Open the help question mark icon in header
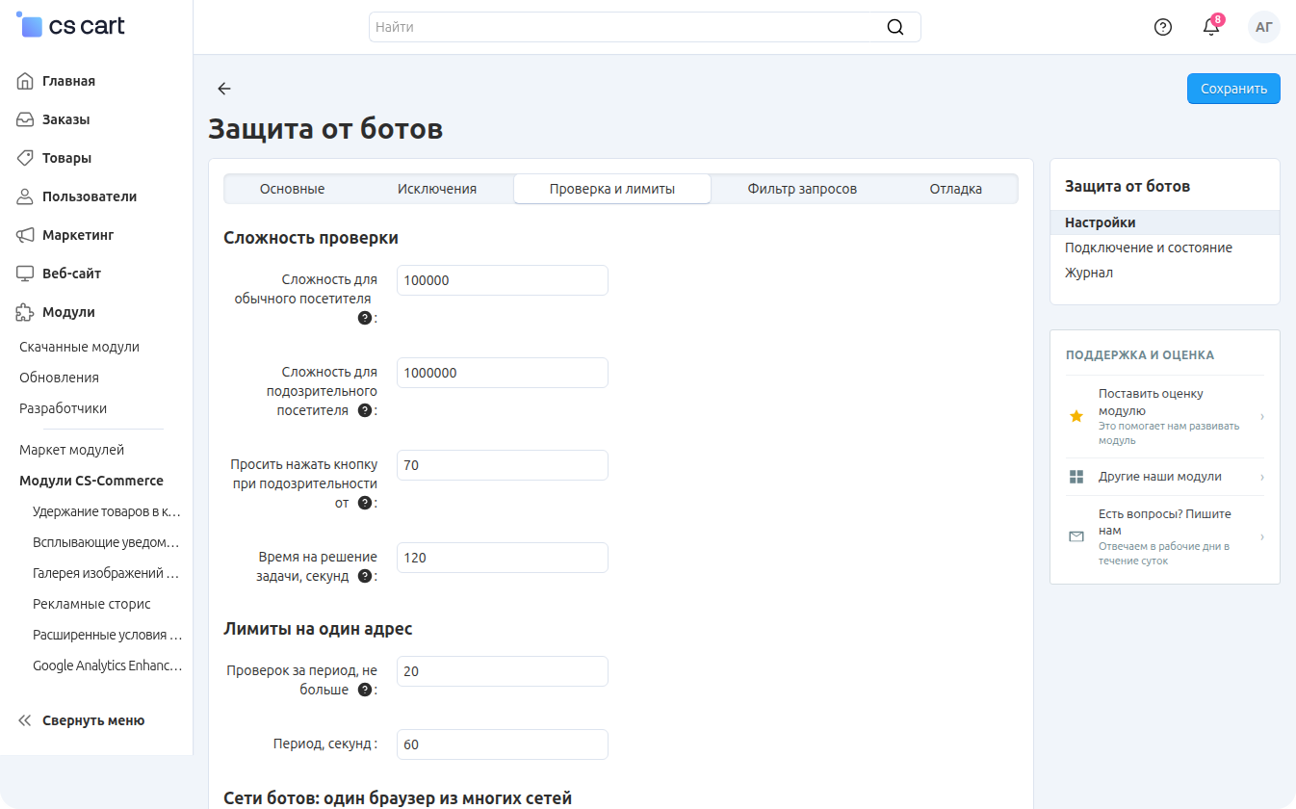Screen dimensions: 1296x809 [x=1163, y=27]
